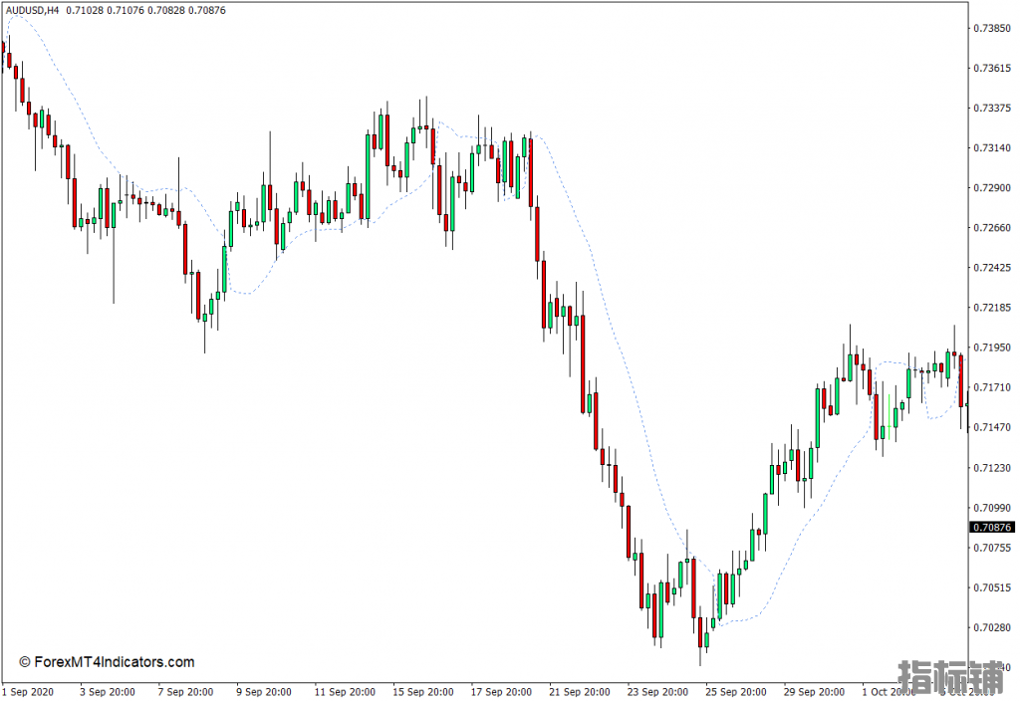Select the 0.73850 price axis label
1020x702 pixels.
click(993, 28)
